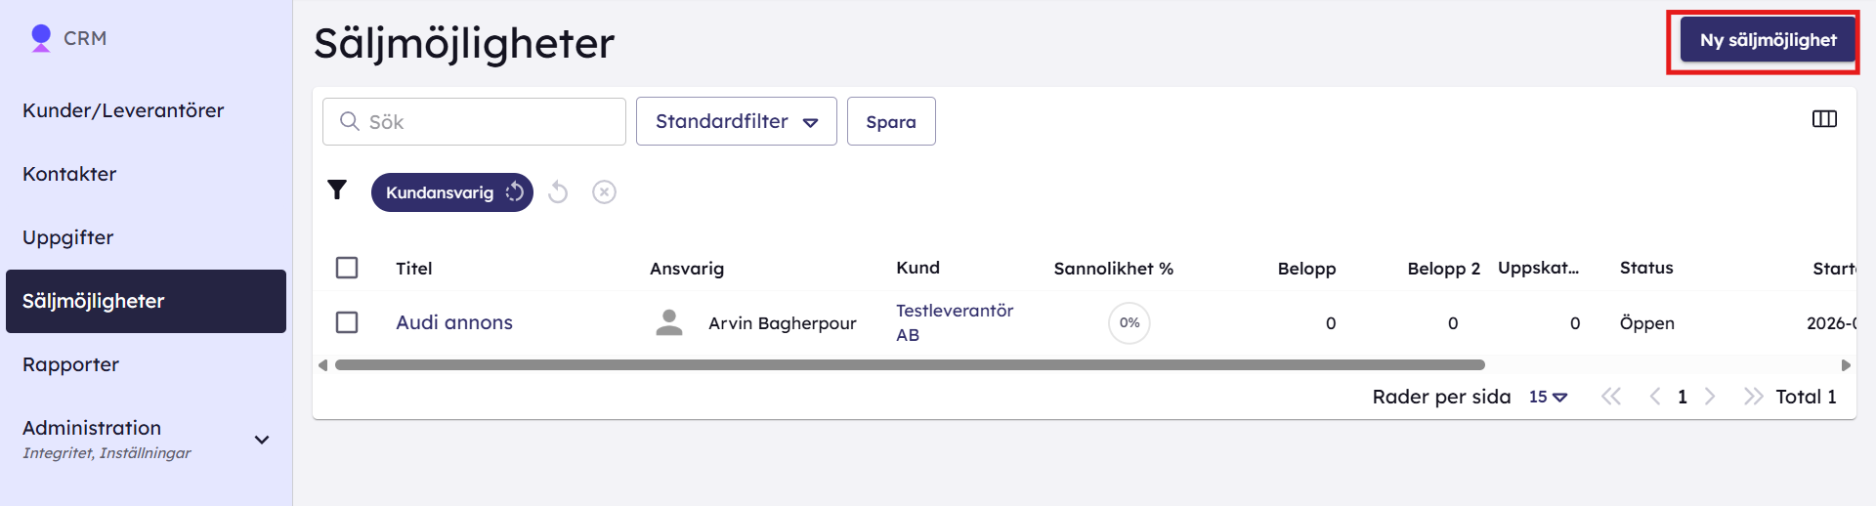Click the filter funnel icon
The image size is (1876, 506).
[337, 190]
